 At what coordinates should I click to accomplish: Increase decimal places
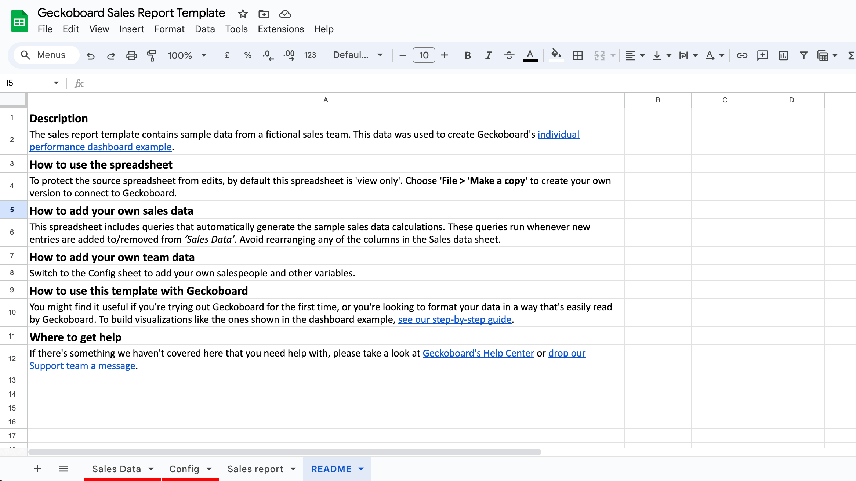pos(289,55)
